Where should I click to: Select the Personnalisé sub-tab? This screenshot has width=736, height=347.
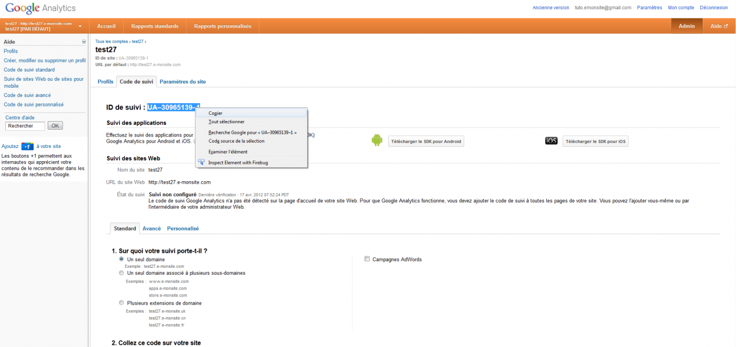pos(183,228)
